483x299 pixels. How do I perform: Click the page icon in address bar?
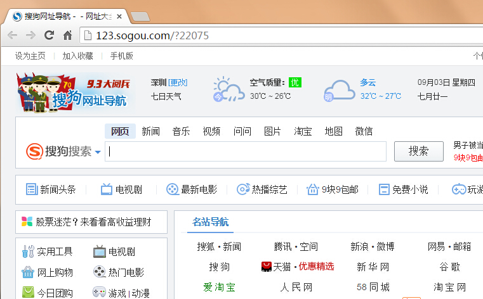pyautogui.click(x=88, y=35)
